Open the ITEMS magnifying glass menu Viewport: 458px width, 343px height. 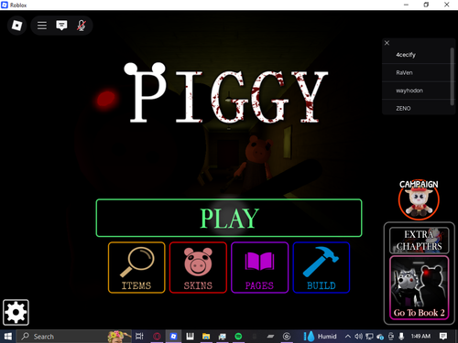click(x=136, y=267)
